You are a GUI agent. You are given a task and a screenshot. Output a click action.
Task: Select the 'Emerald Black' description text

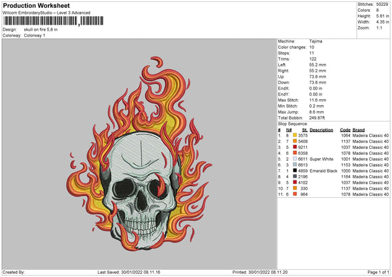click(x=323, y=171)
